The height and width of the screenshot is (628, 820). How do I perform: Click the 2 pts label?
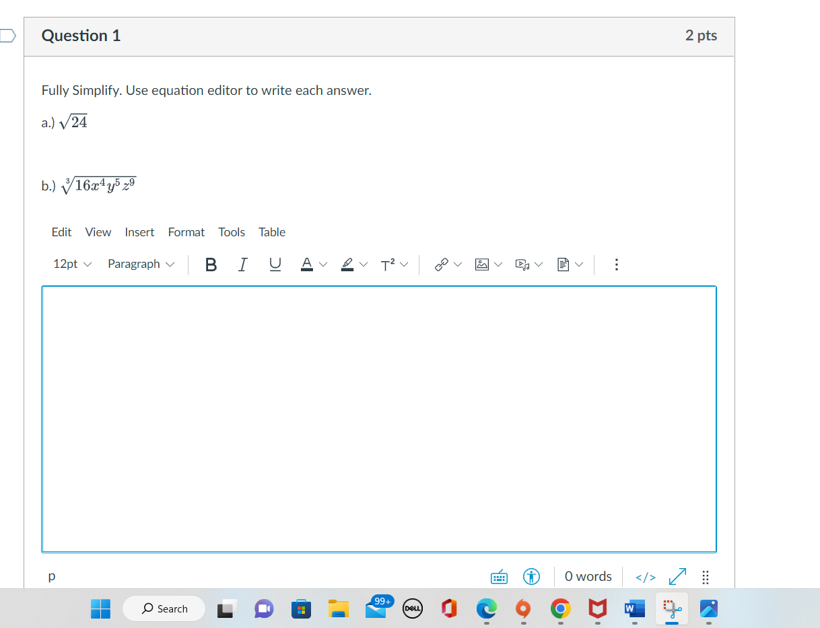(x=701, y=36)
